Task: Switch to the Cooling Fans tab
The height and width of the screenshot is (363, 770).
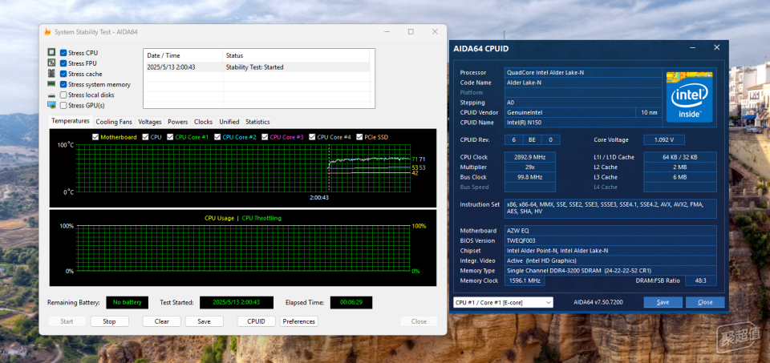Action: click(x=114, y=122)
